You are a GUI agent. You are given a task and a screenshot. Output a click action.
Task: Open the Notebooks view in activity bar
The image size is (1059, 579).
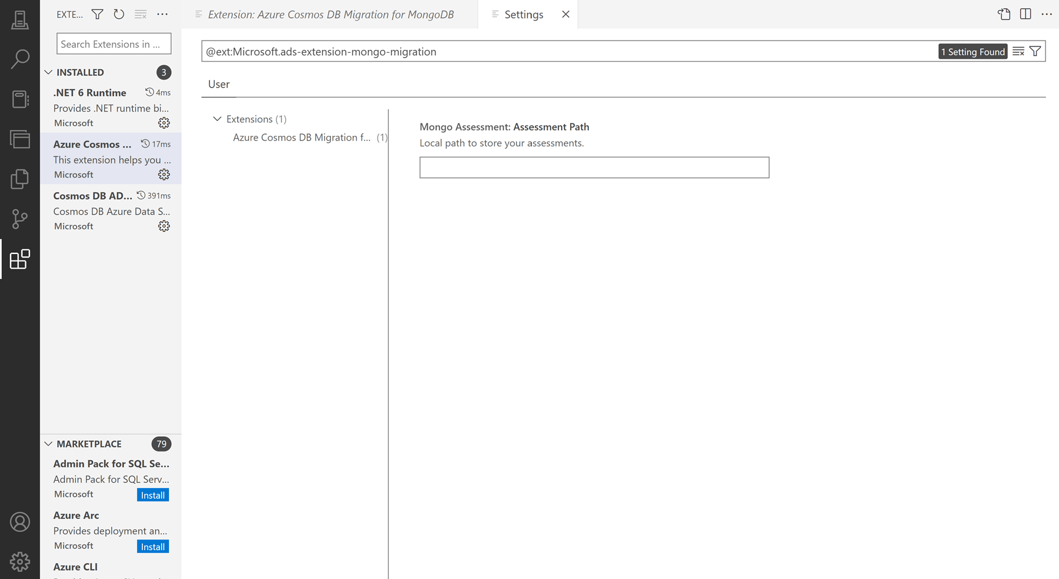click(x=20, y=99)
